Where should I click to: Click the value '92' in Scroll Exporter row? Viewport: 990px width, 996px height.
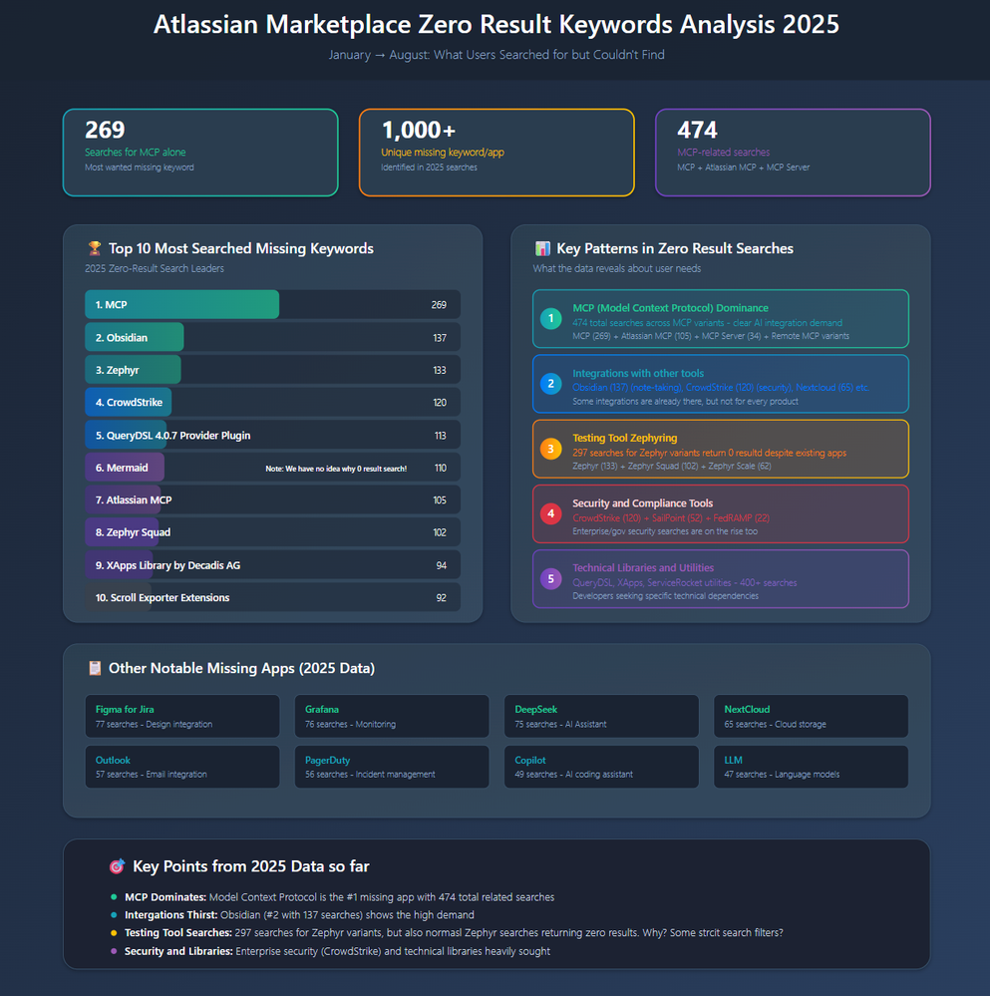(442, 598)
